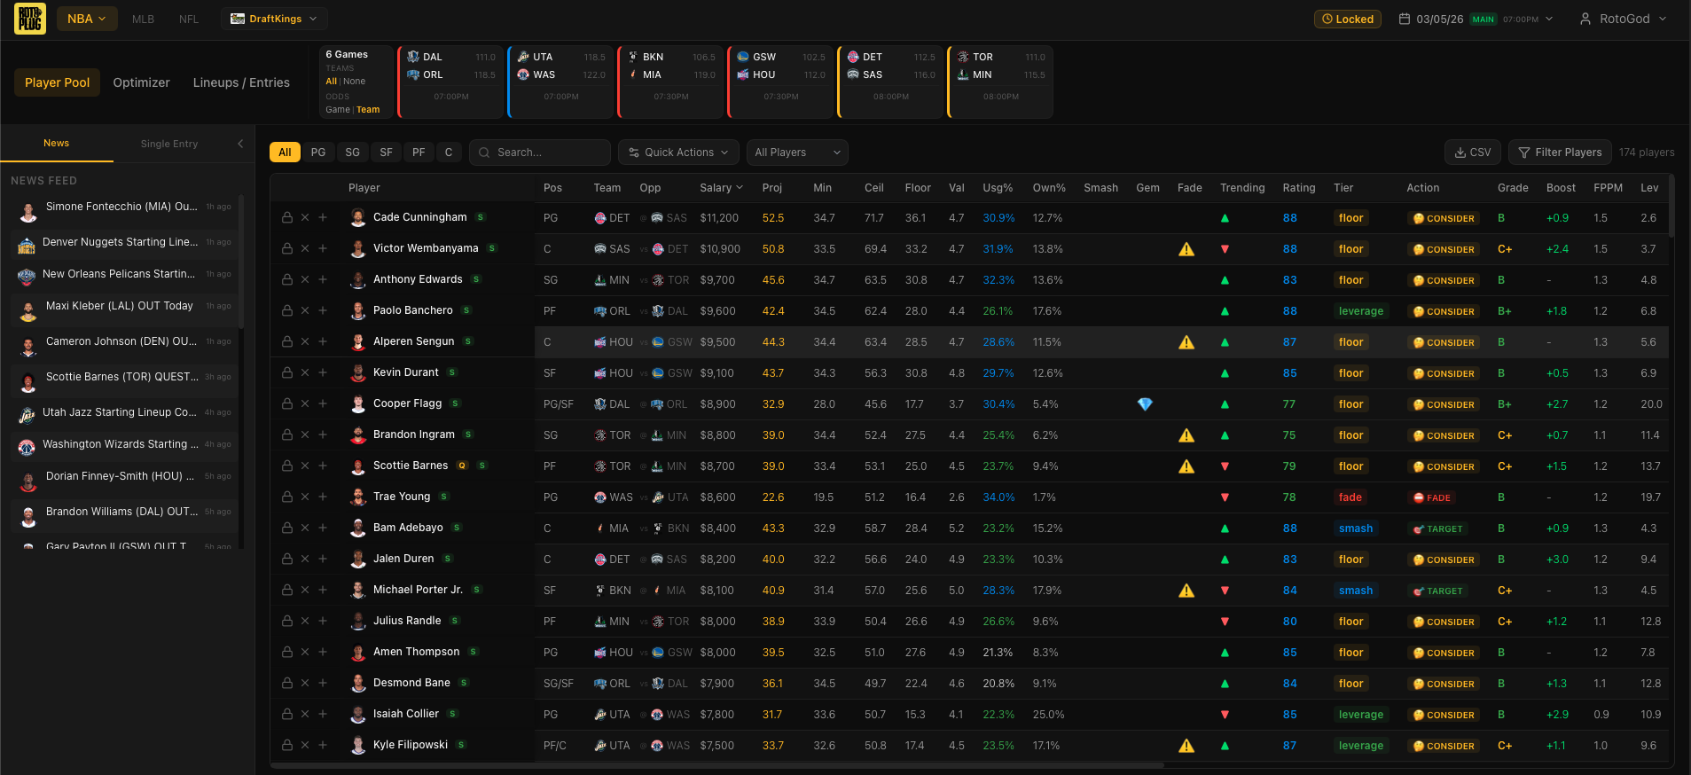Screen dimensions: 1691x775
Task: Toggle the DET vs SAS game card
Action: click(890, 82)
